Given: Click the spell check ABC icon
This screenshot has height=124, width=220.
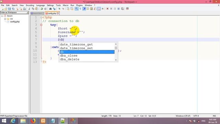Looking at the screenshot, I should [x=128, y=9].
